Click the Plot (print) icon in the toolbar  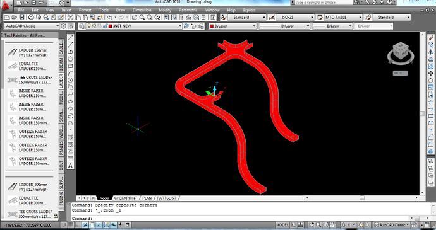tap(31, 17)
